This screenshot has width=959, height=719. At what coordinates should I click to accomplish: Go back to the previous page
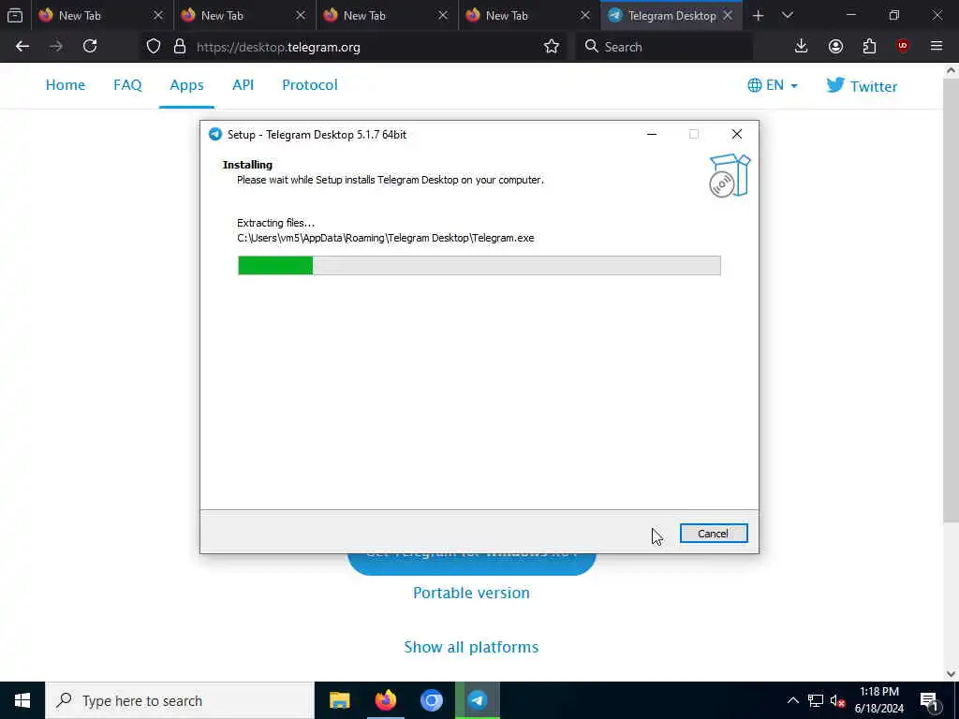tap(22, 47)
